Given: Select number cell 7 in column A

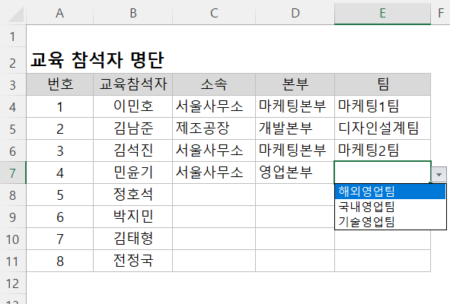Looking at the screenshot, I should (59, 239).
